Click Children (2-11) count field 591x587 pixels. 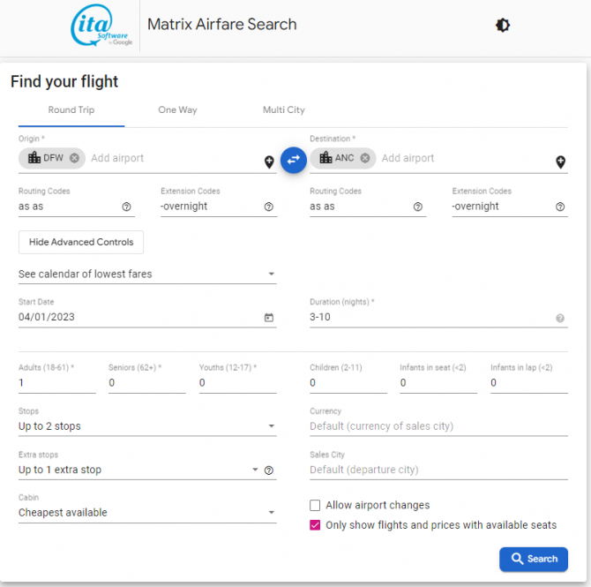click(348, 383)
